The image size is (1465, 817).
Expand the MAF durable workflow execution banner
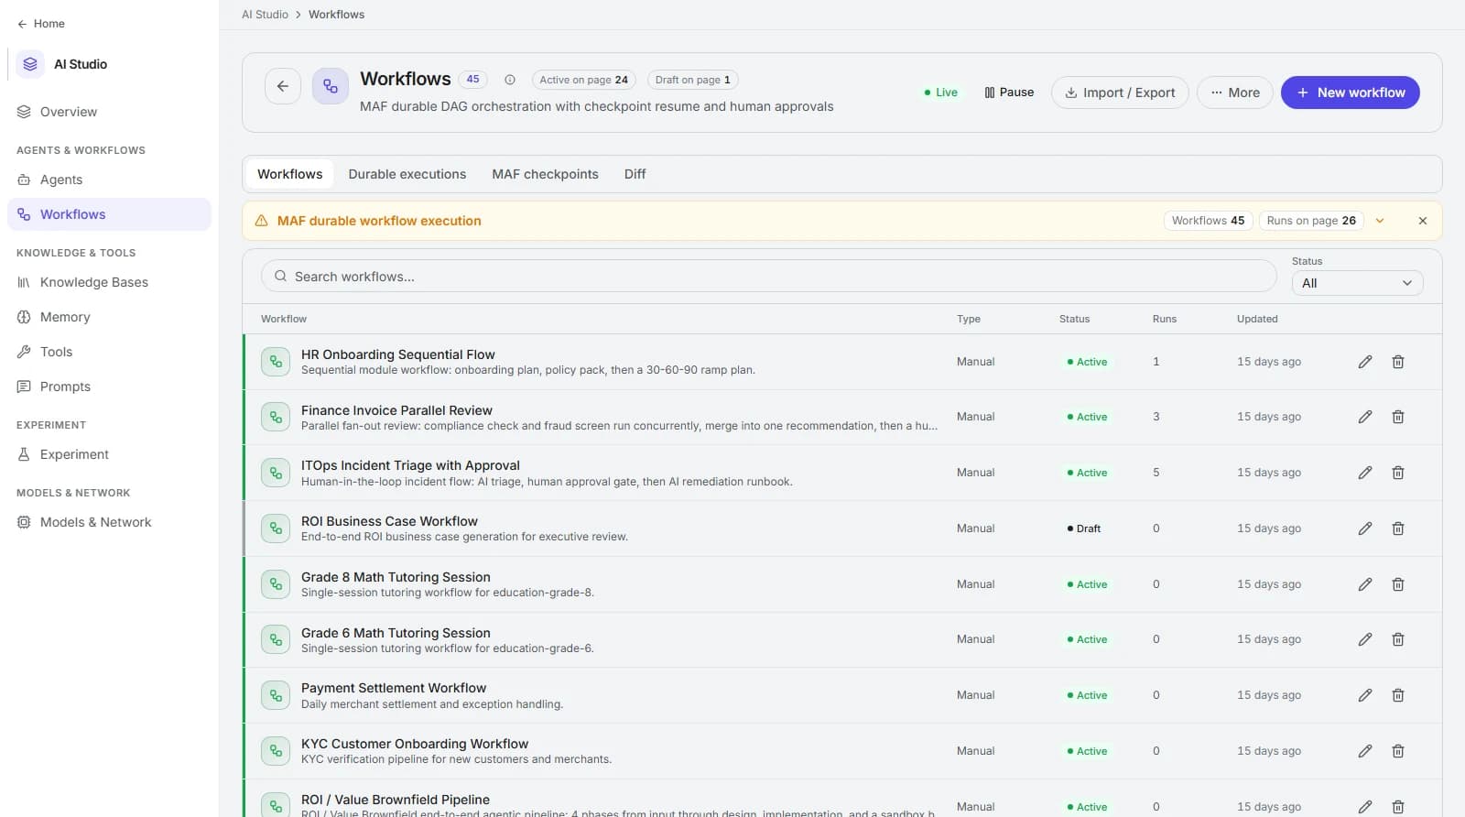pyautogui.click(x=1380, y=221)
